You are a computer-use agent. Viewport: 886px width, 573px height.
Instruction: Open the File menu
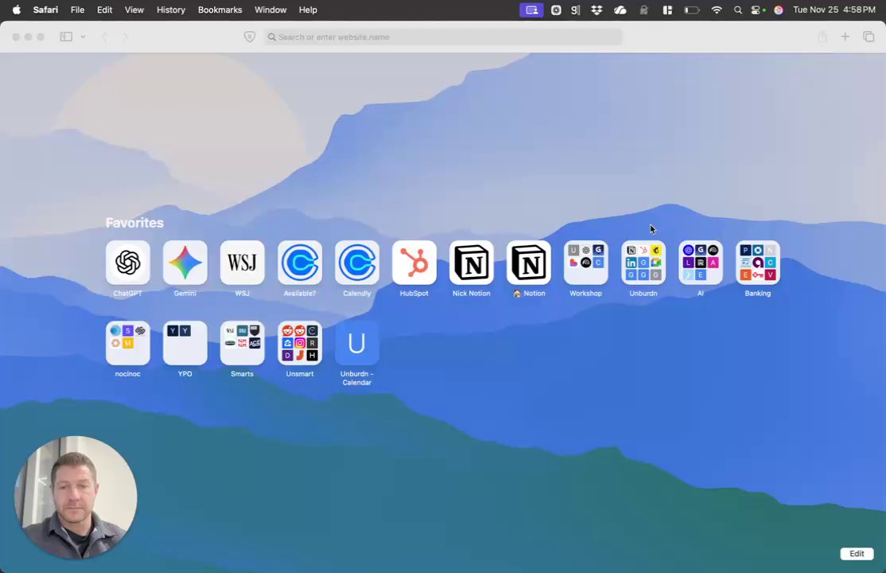pos(77,10)
